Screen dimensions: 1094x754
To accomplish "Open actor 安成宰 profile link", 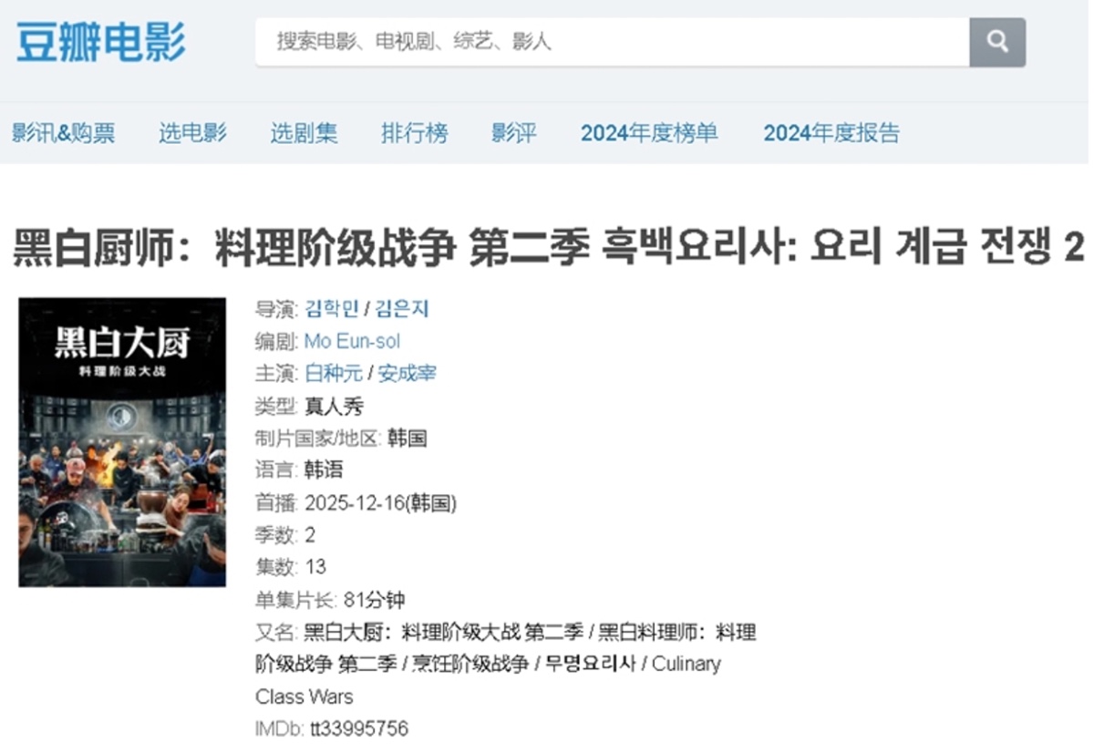I will [x=407, y=374].
